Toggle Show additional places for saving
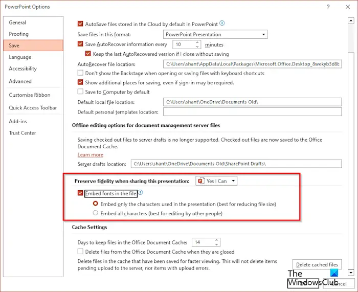The width and height of the screenshot is (358, 292). [80, 82]
